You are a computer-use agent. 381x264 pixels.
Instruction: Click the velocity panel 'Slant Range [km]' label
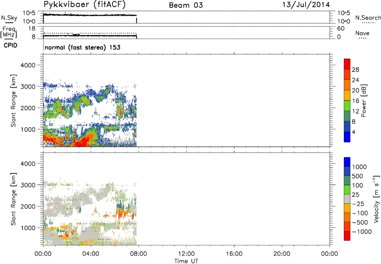click(13, 199)
